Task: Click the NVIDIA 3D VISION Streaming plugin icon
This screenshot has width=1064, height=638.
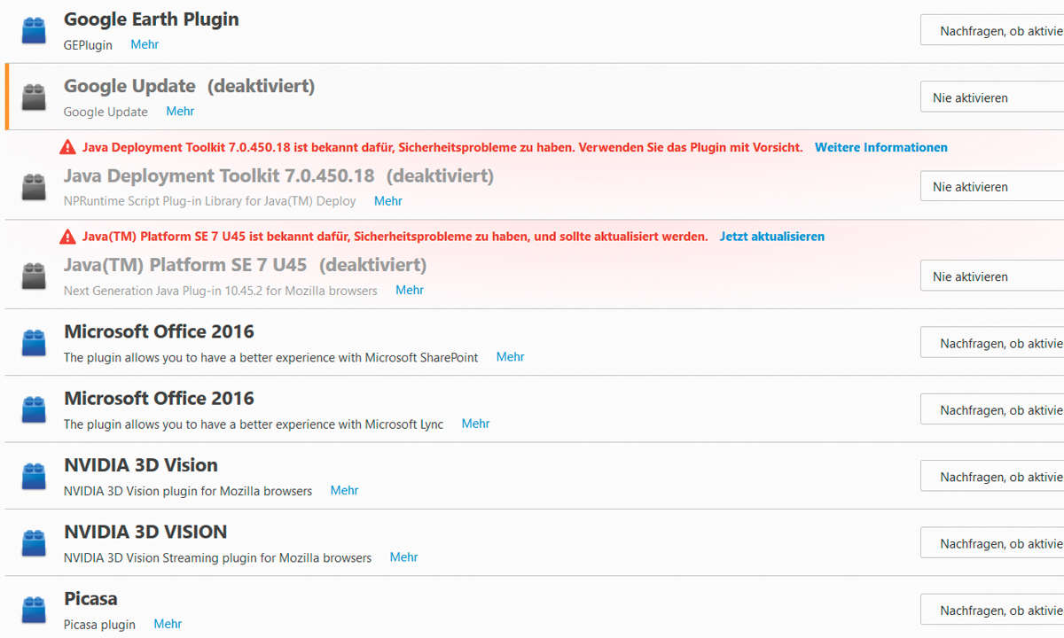Action: click(x=34, y=542)
